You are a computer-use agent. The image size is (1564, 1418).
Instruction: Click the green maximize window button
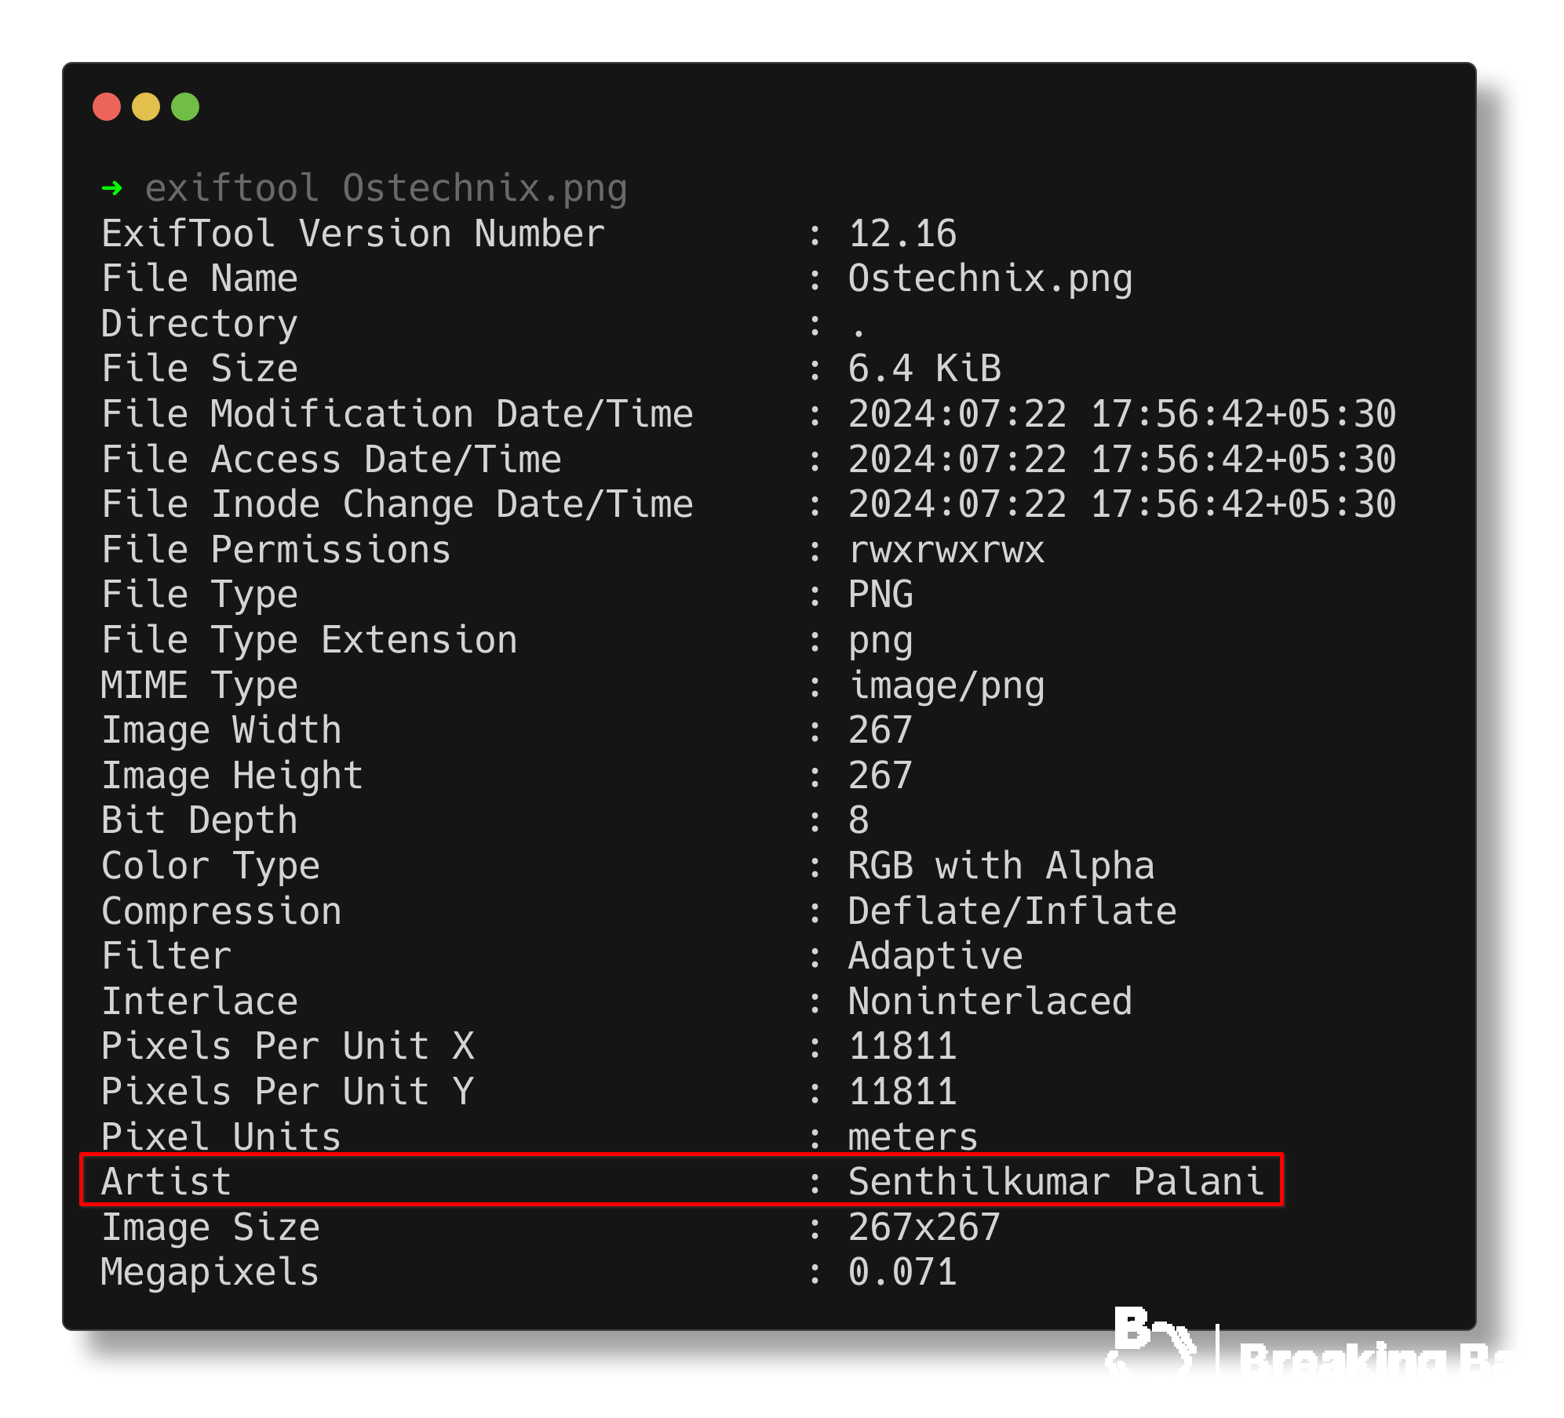185,107
